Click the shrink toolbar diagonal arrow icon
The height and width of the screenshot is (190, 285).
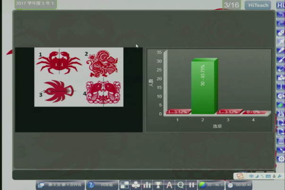pyautogui.click(x=281, y=150)
